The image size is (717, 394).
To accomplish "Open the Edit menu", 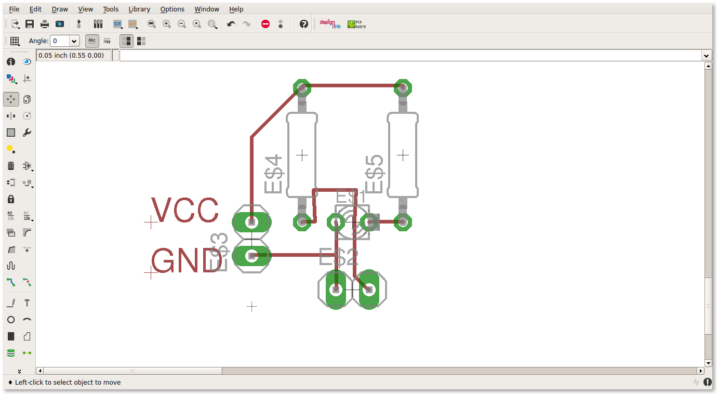I will 35,9.
